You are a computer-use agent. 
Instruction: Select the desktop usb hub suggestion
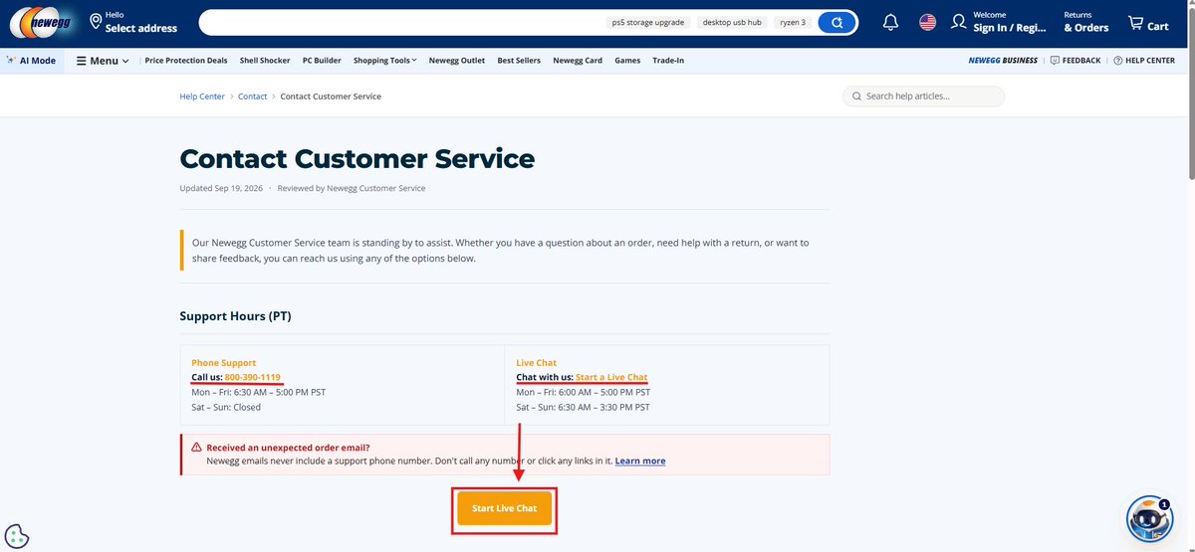732,22
